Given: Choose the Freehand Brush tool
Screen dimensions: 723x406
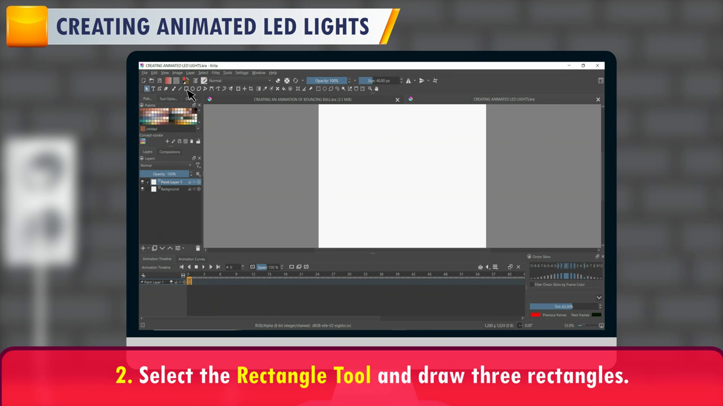Looking at the screenshot, I should coord(174,89).
